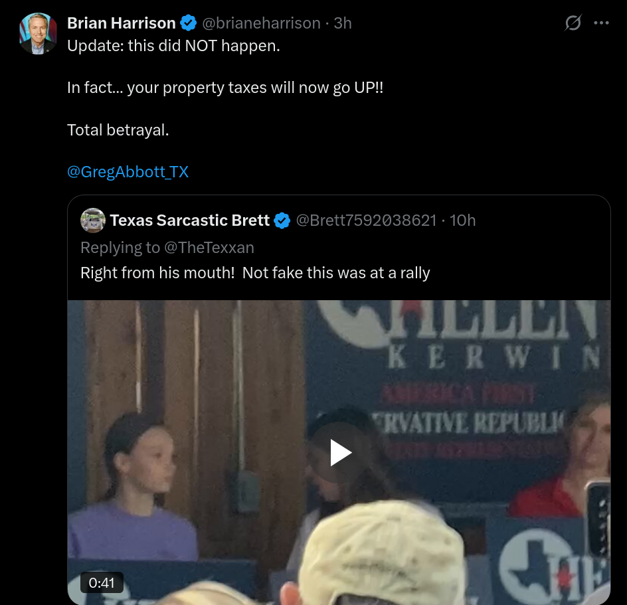Open quoted post via 10h timestamp
The height and width of the screenshot is (605, 627).
(462, 220)
